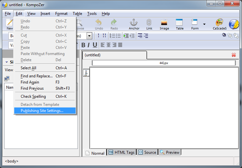Image resolution: width=242 pixels, height=168 pixels.
Task: Switch to the Preview tab
Action: [170, 152]
